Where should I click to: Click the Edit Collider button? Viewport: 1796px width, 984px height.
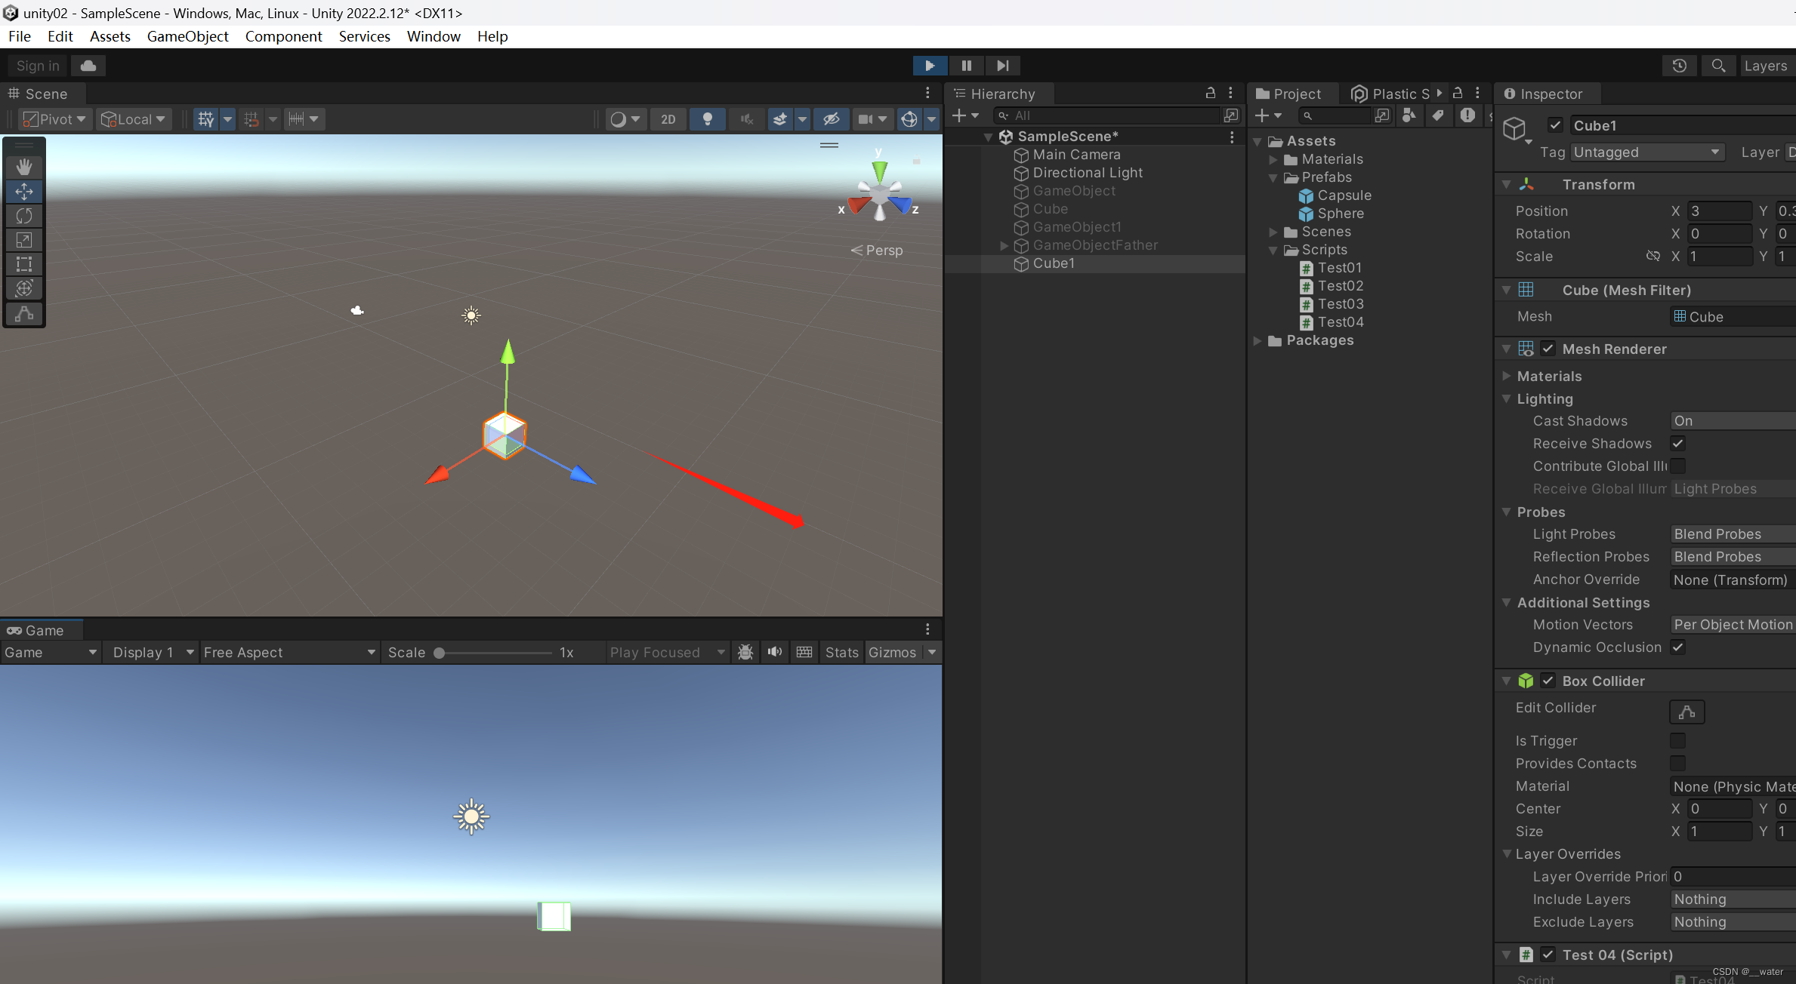(1686, 711)
